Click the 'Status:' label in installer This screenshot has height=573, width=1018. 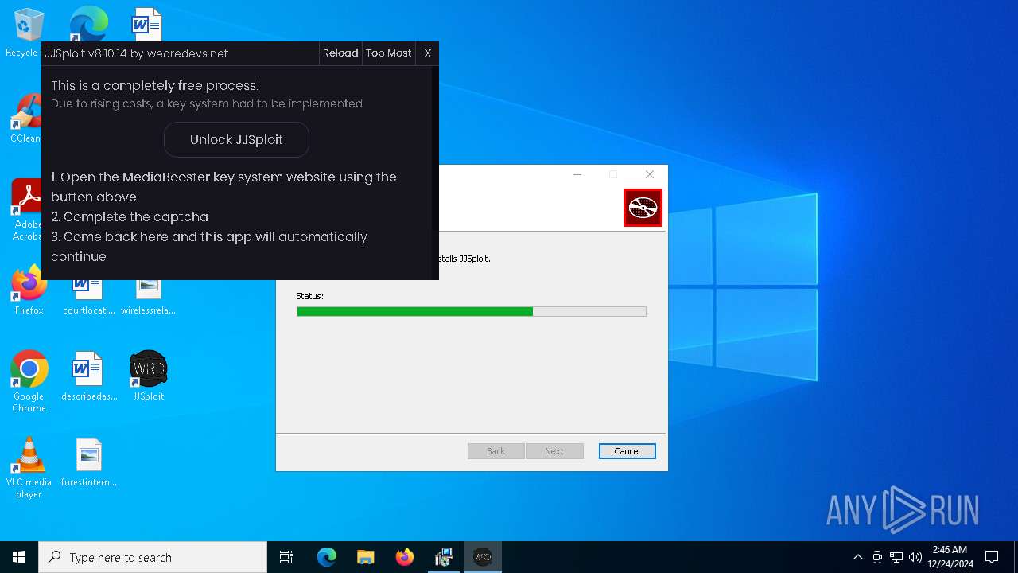pos(310,296)
